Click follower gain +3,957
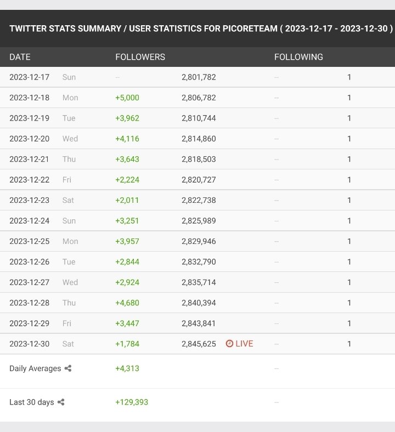 (127, 241)
